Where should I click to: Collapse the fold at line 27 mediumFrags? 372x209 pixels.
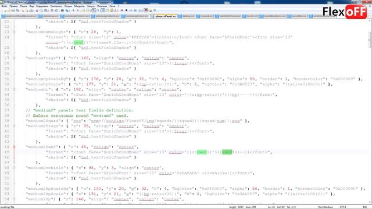point(14,58)
